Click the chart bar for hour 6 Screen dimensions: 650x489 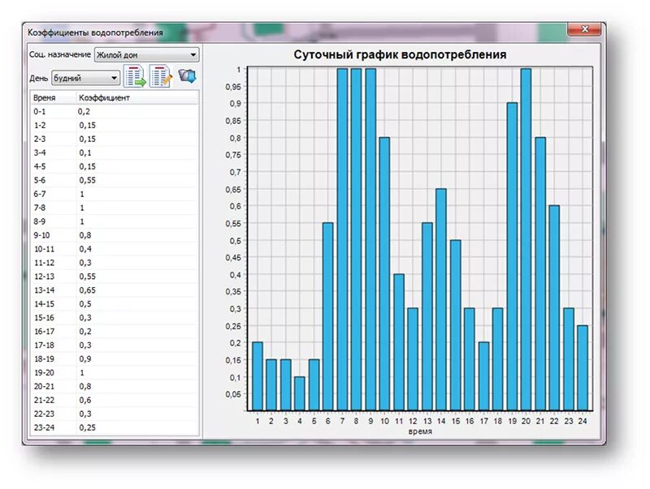pos(328,316)
